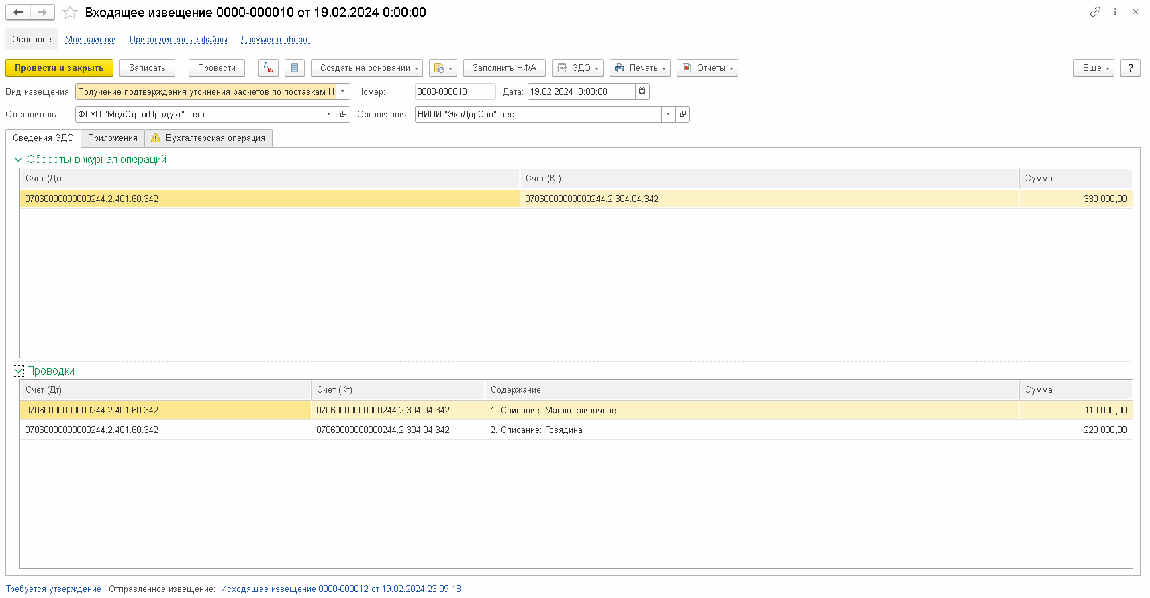Click the warning icon on Бухгалтерская операция tab
Screen dimensions: 1150x598
coord(156,138)
